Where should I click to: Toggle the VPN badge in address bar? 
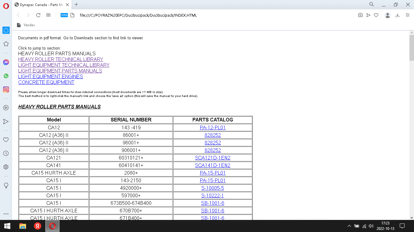64,15
